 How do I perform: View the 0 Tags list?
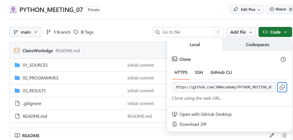tap(84, 32)
